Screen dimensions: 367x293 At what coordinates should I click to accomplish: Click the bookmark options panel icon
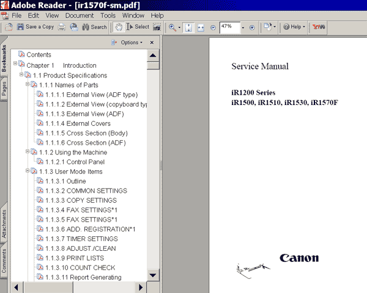(x=114, y=42)
